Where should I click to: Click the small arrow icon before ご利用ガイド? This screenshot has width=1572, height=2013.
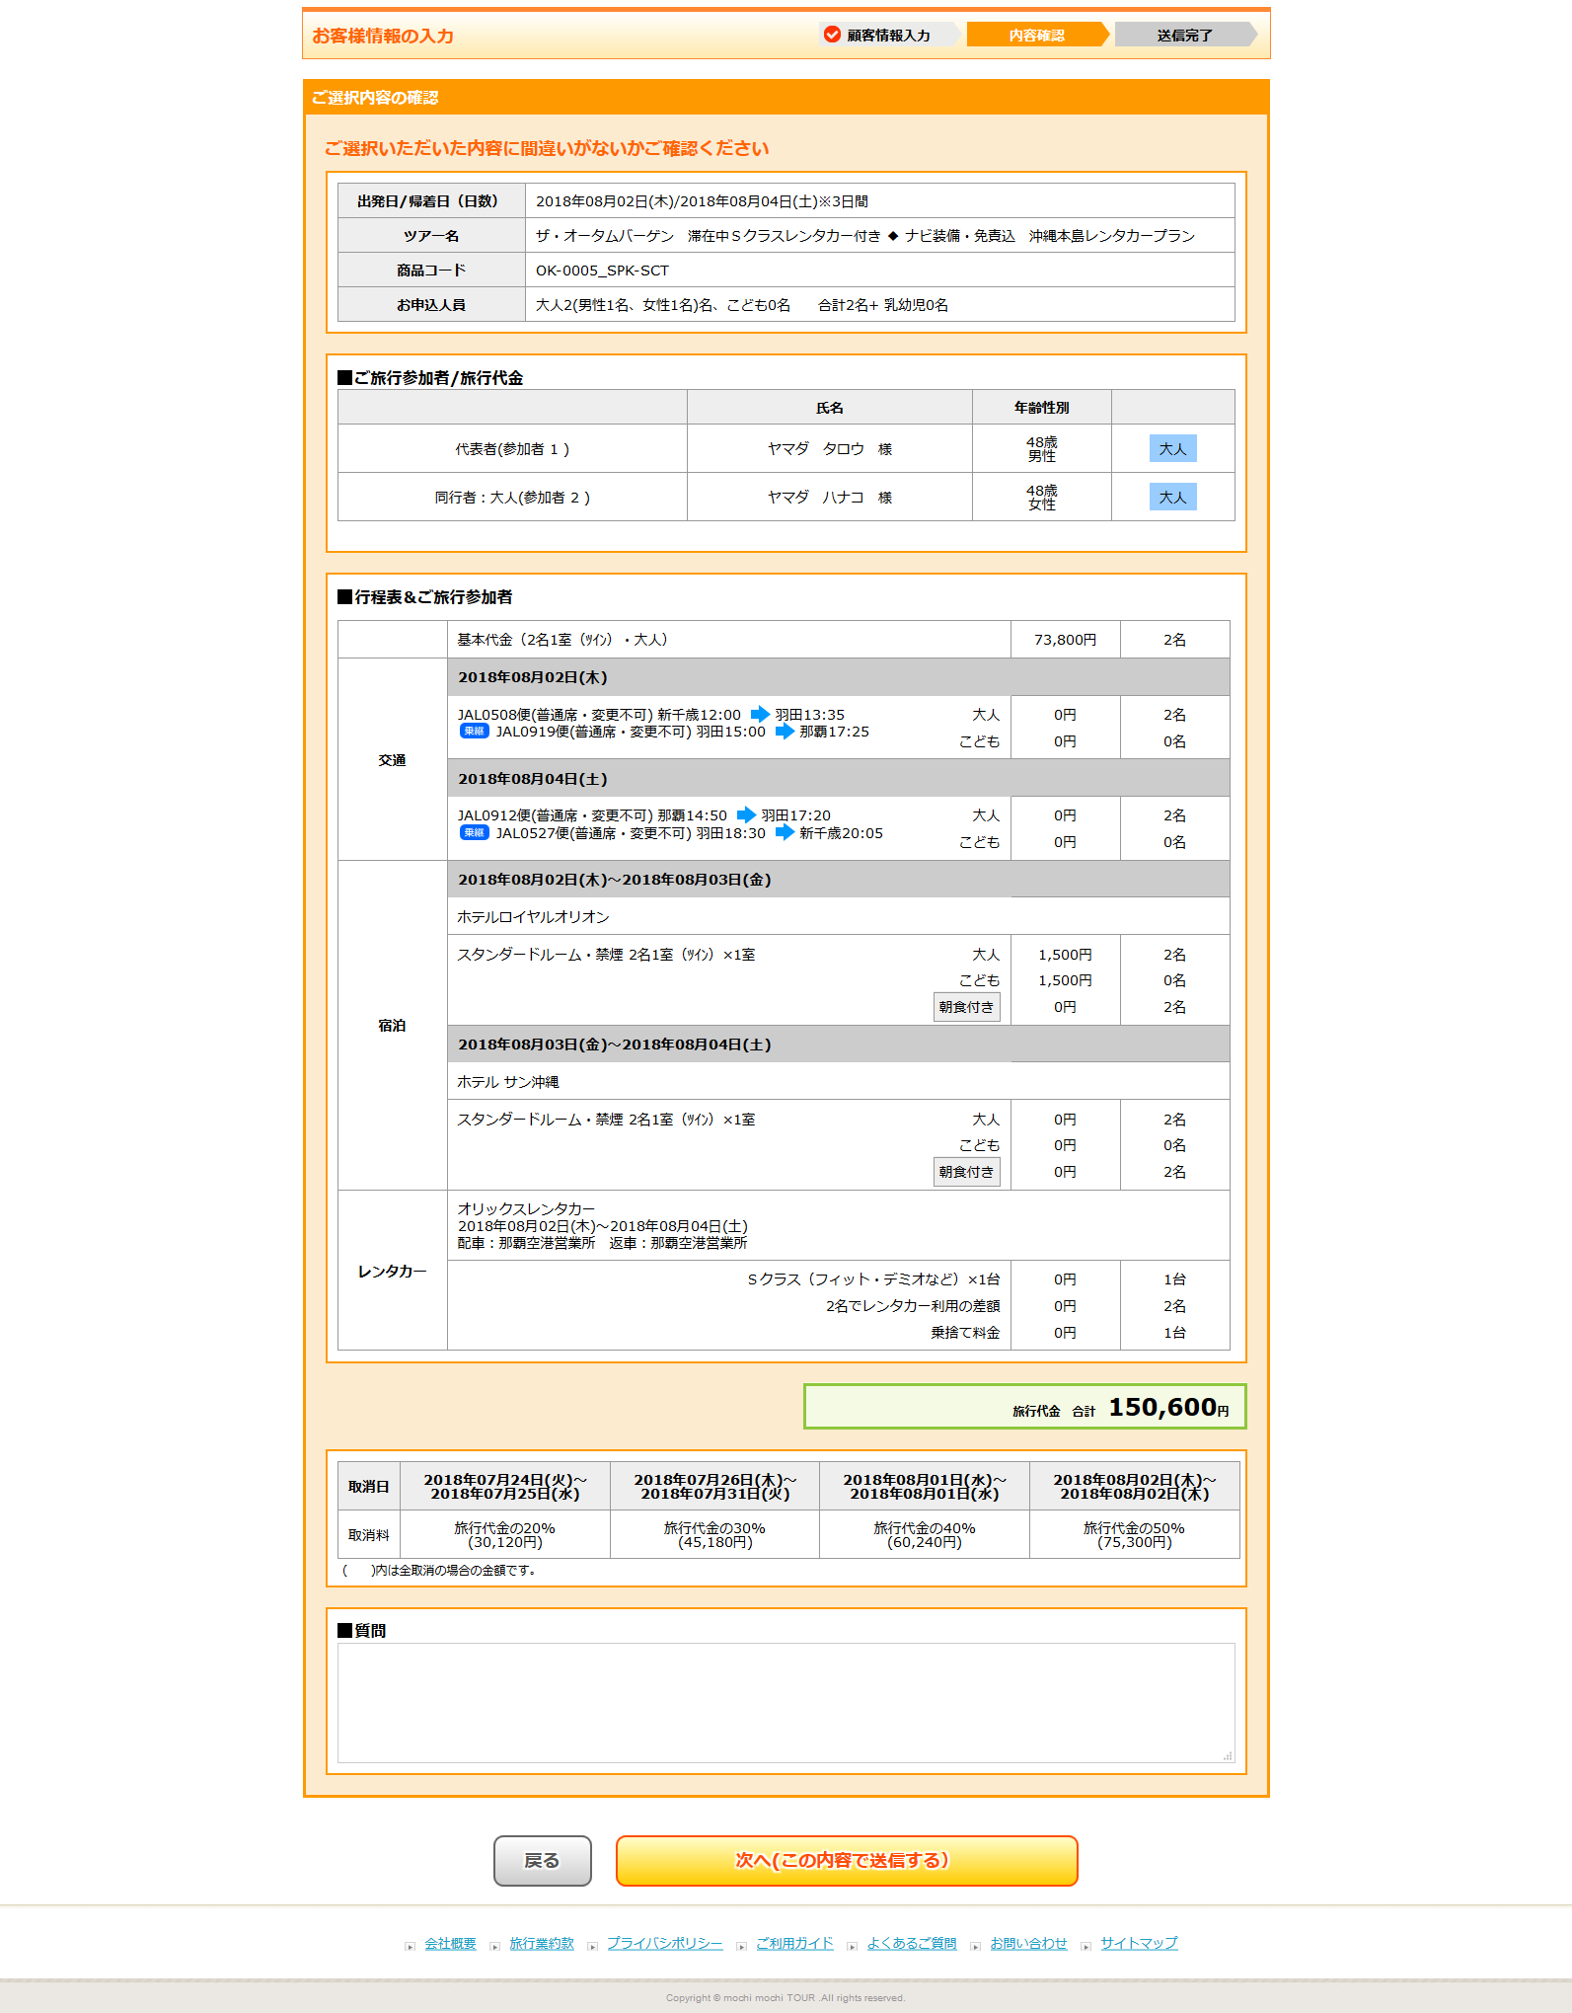(741, 1946)
